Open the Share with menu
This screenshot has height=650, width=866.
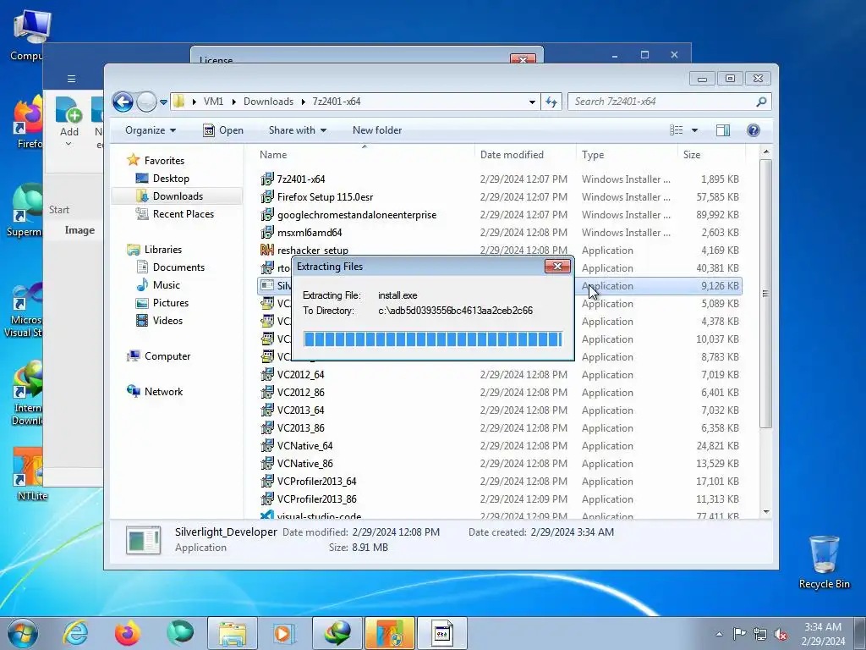(297, 130)
